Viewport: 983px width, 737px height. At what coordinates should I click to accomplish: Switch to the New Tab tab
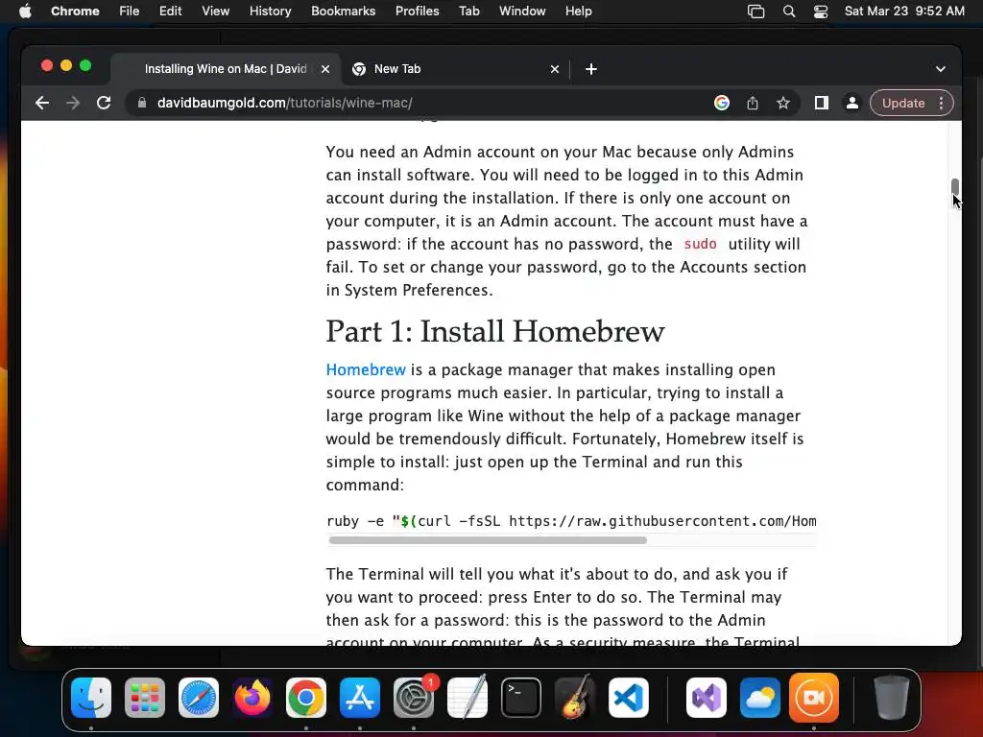click(456, 69)
